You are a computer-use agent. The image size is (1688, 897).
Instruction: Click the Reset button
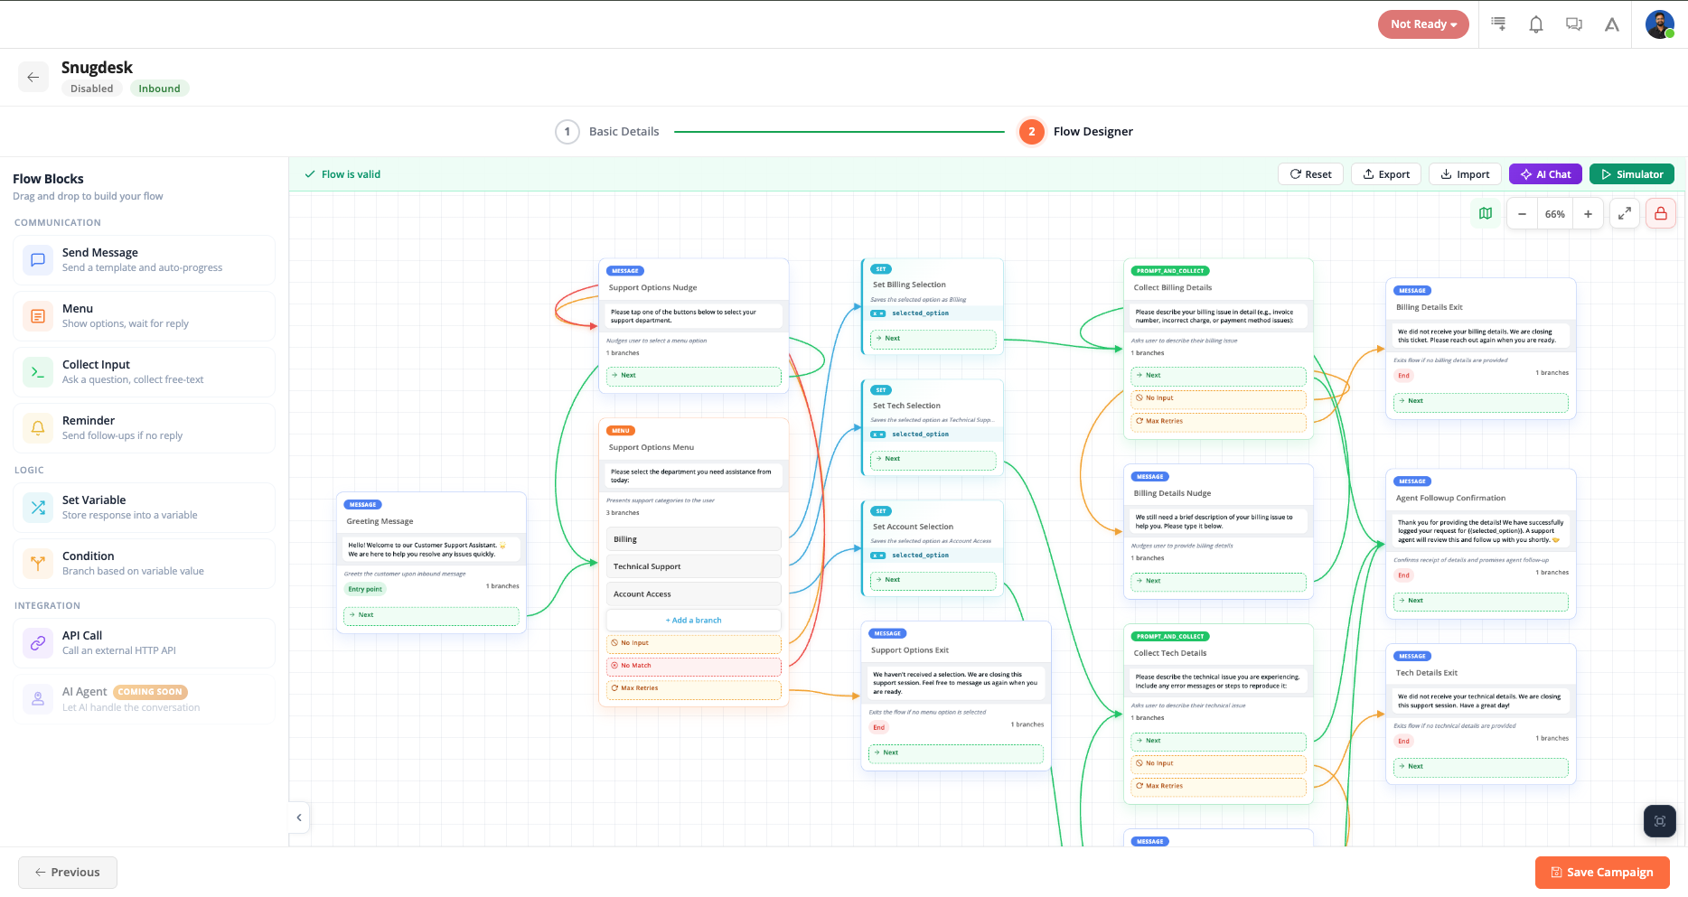click(1311, 174)
